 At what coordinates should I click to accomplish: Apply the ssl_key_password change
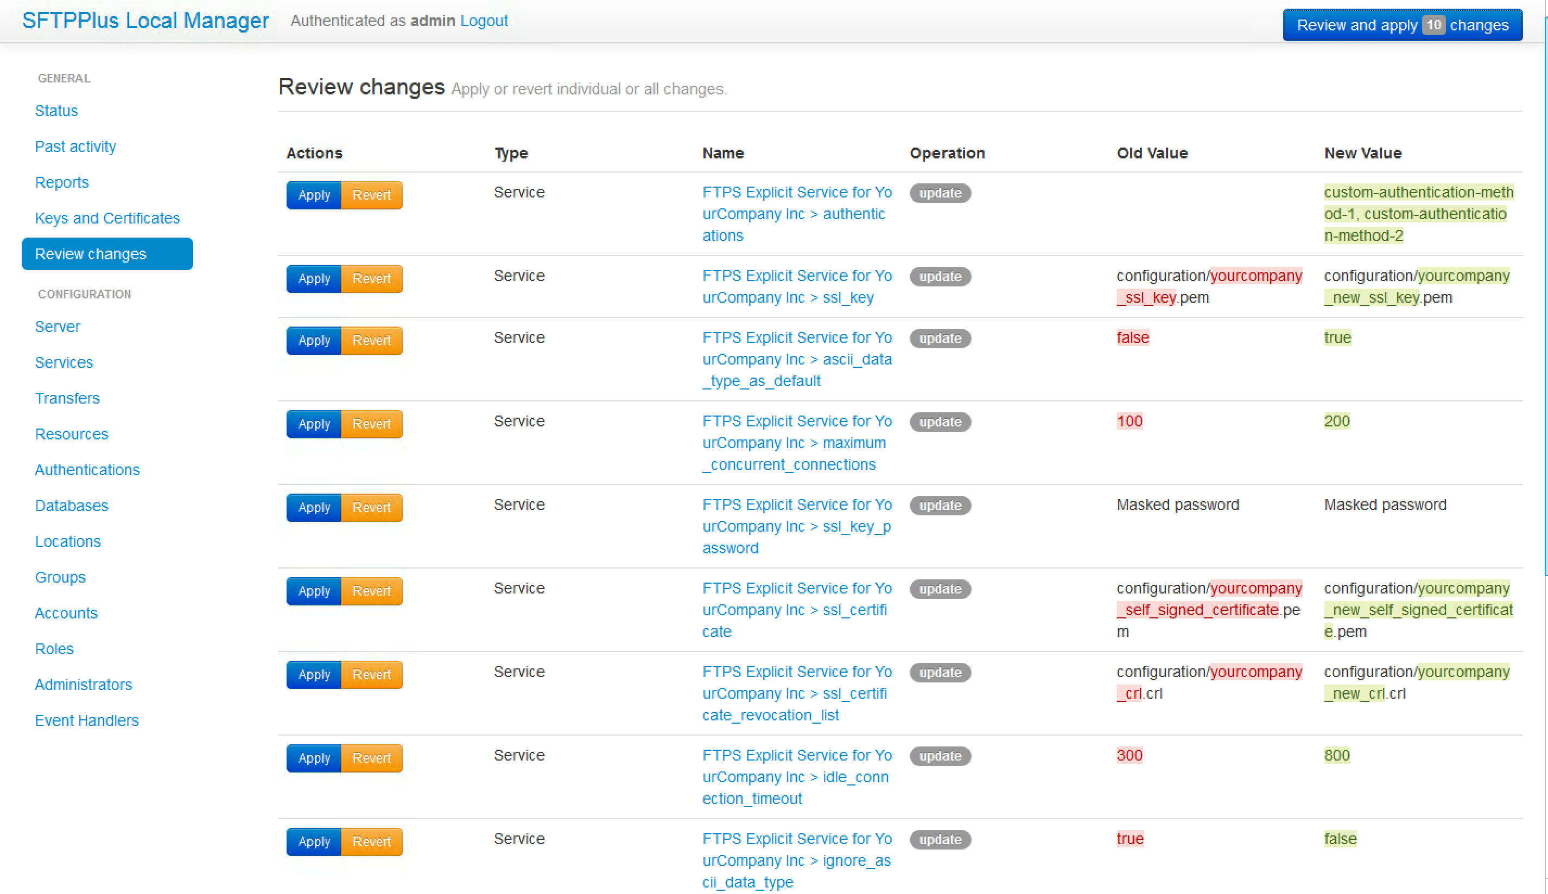(313, 508)
